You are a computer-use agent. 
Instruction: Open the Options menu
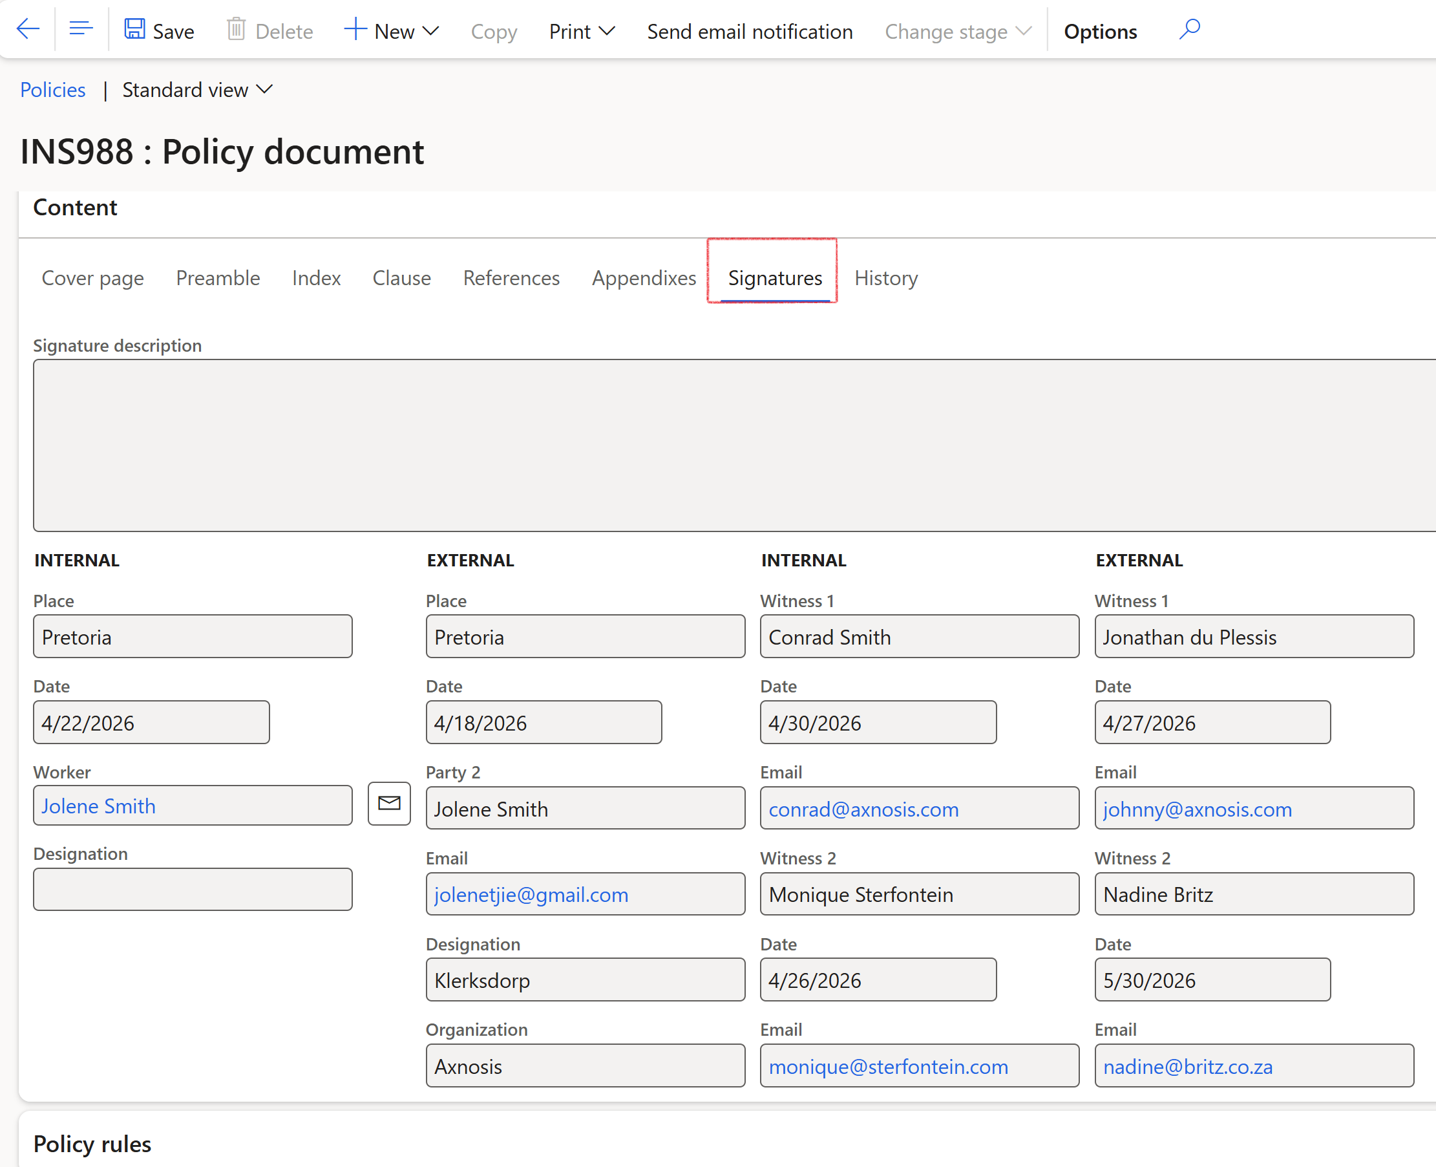(1100, 31)
